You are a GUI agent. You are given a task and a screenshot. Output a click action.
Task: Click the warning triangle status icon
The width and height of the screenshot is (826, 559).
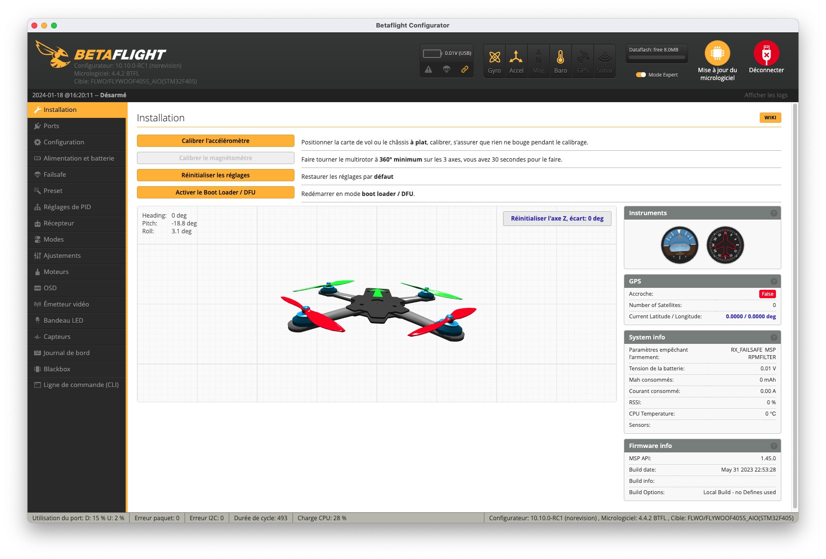click(x=428, y=69)
